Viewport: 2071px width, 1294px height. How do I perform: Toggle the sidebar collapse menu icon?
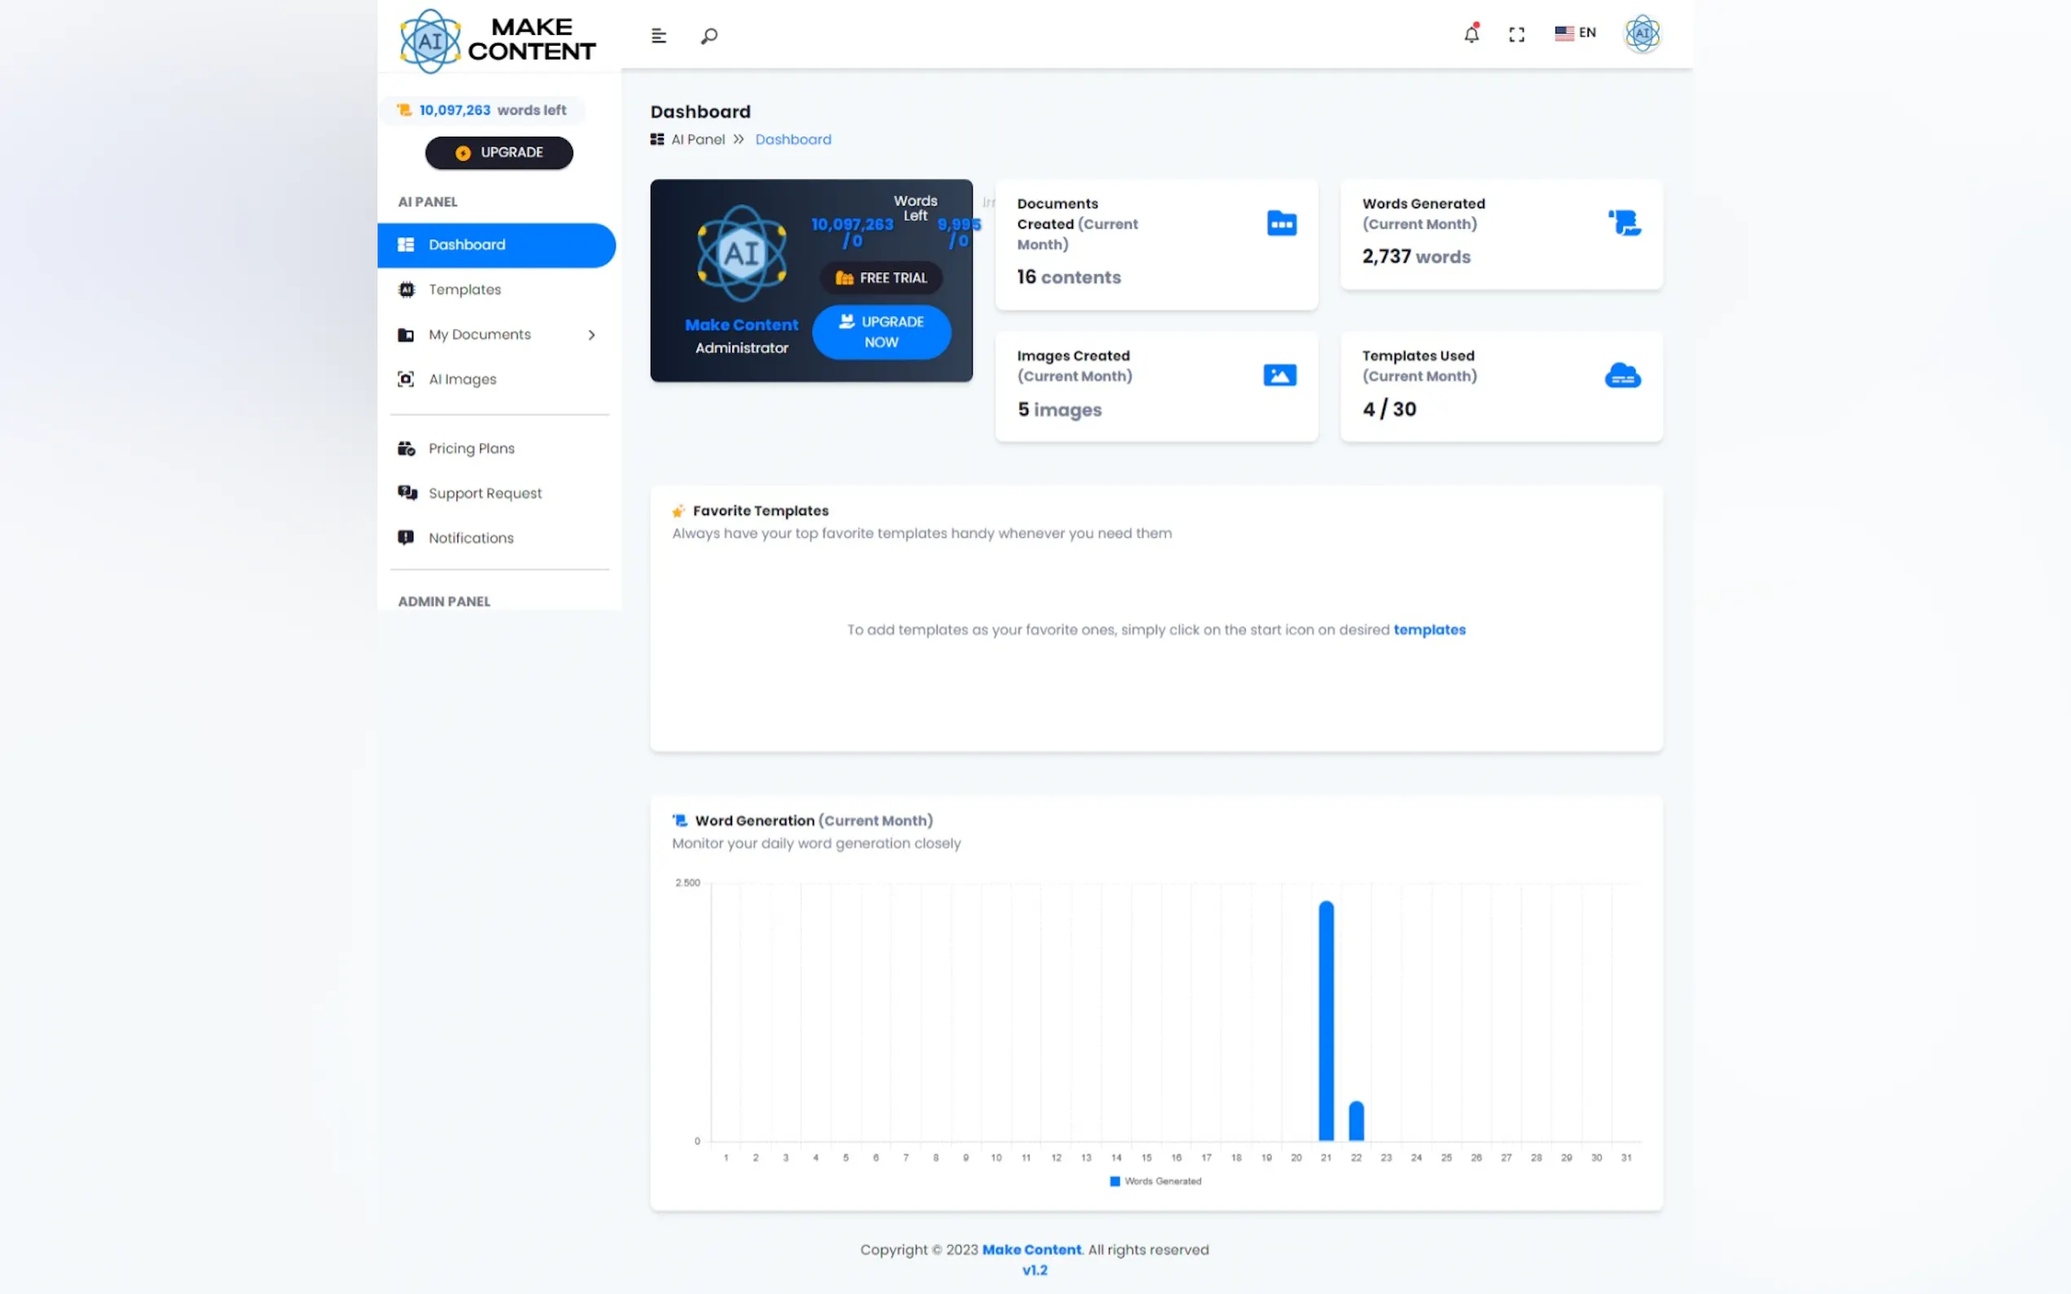pyautogui.click(x=658, y=36)
